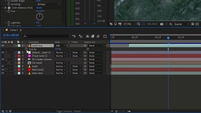
Task: Open Red Solid parent None dropdown
Action: click(97, 70)
